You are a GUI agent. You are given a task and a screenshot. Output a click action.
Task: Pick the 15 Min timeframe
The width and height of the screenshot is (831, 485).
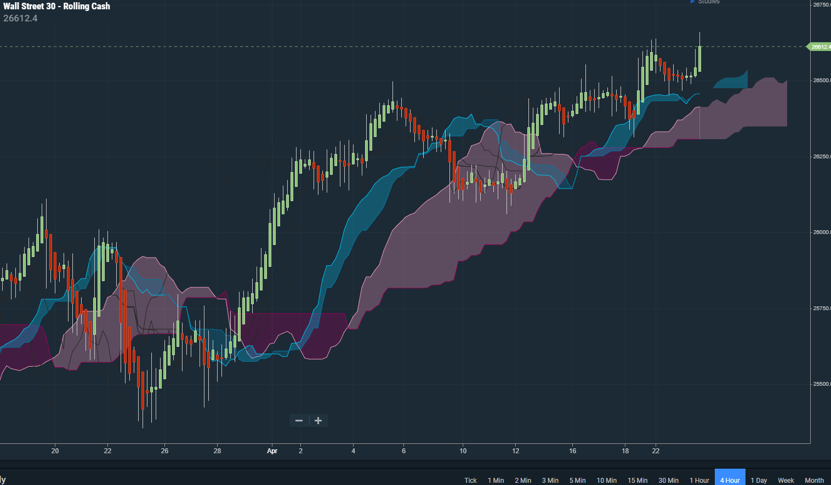[x=638, y=480]
